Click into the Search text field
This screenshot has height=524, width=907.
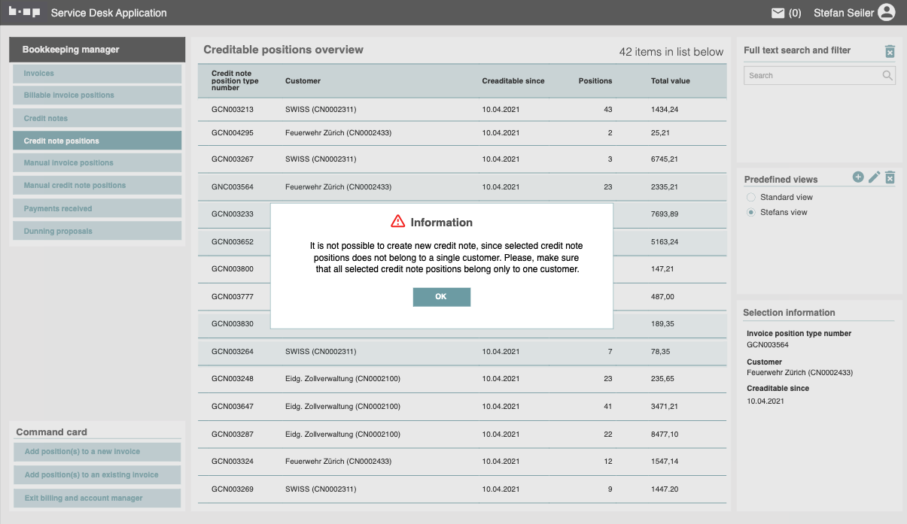click(811, 75)
